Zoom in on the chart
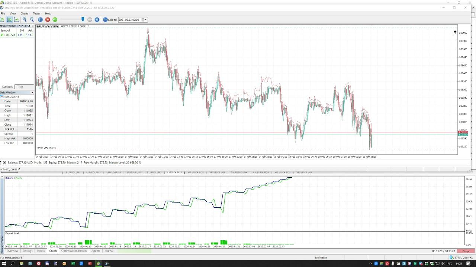Image resolution: width=476 pixels, height=267 pixels. click(x=25, y=19)
